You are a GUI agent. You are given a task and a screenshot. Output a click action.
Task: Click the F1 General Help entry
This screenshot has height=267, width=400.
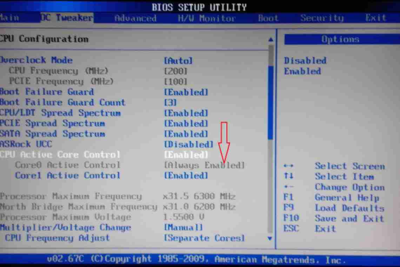click(x=332, y=197)
